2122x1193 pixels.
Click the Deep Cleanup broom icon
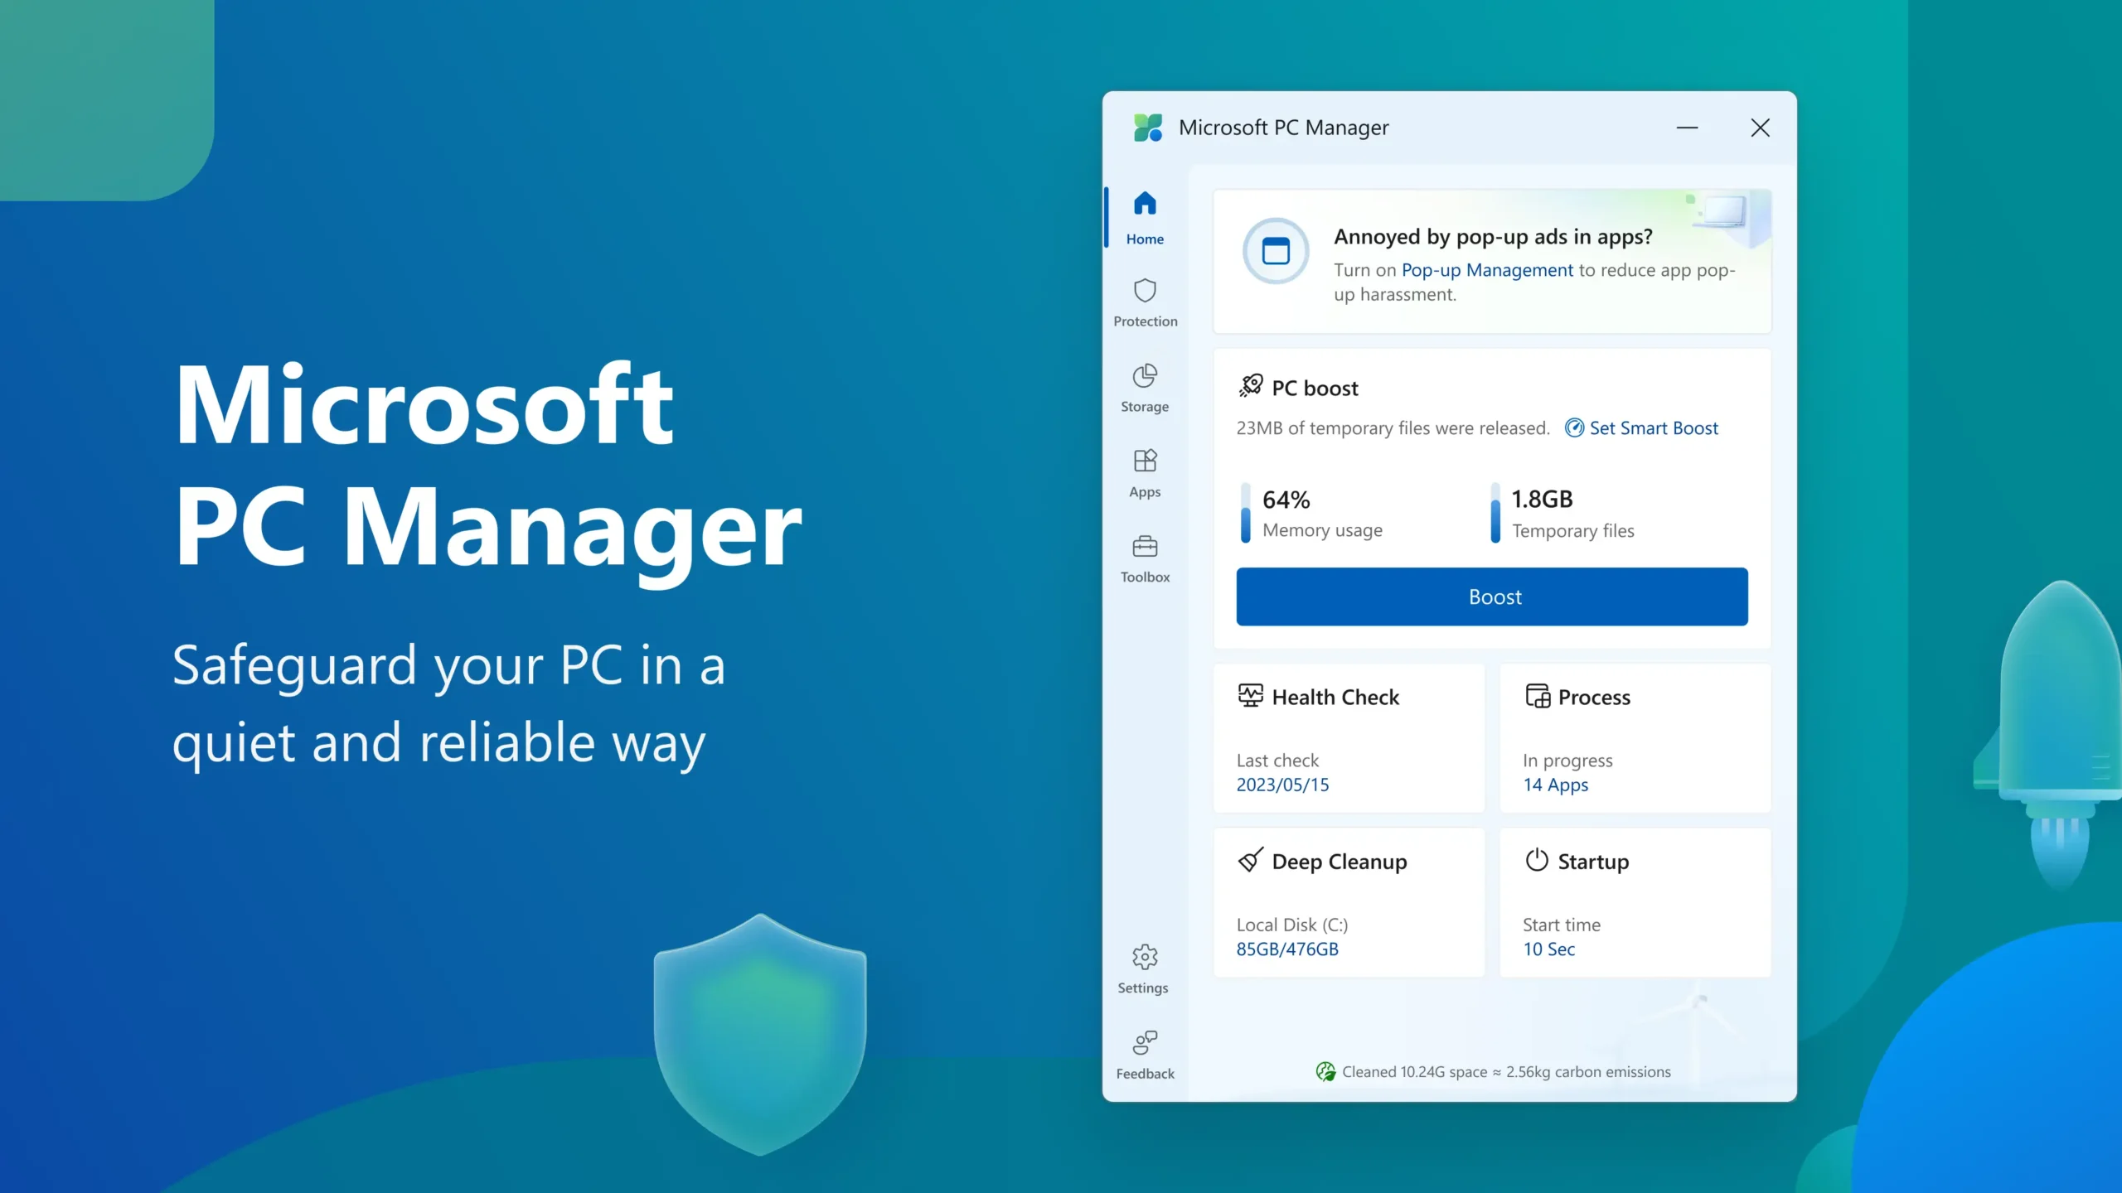(1250, 860)
